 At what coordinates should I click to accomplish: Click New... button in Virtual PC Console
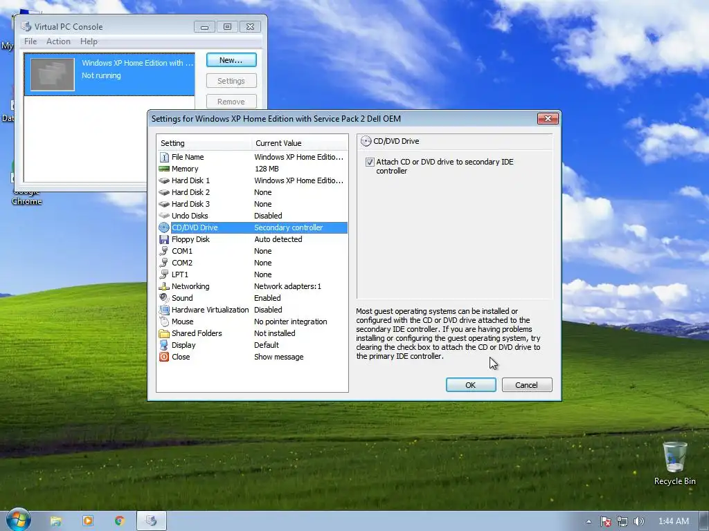pos(231,60)
